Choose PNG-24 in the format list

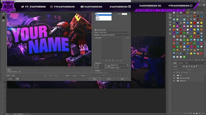[x=104, y=18]
